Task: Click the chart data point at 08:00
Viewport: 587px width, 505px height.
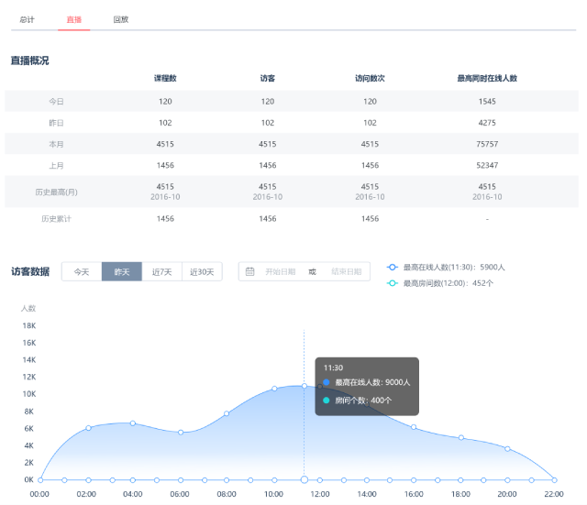Action: click(227, 413)
